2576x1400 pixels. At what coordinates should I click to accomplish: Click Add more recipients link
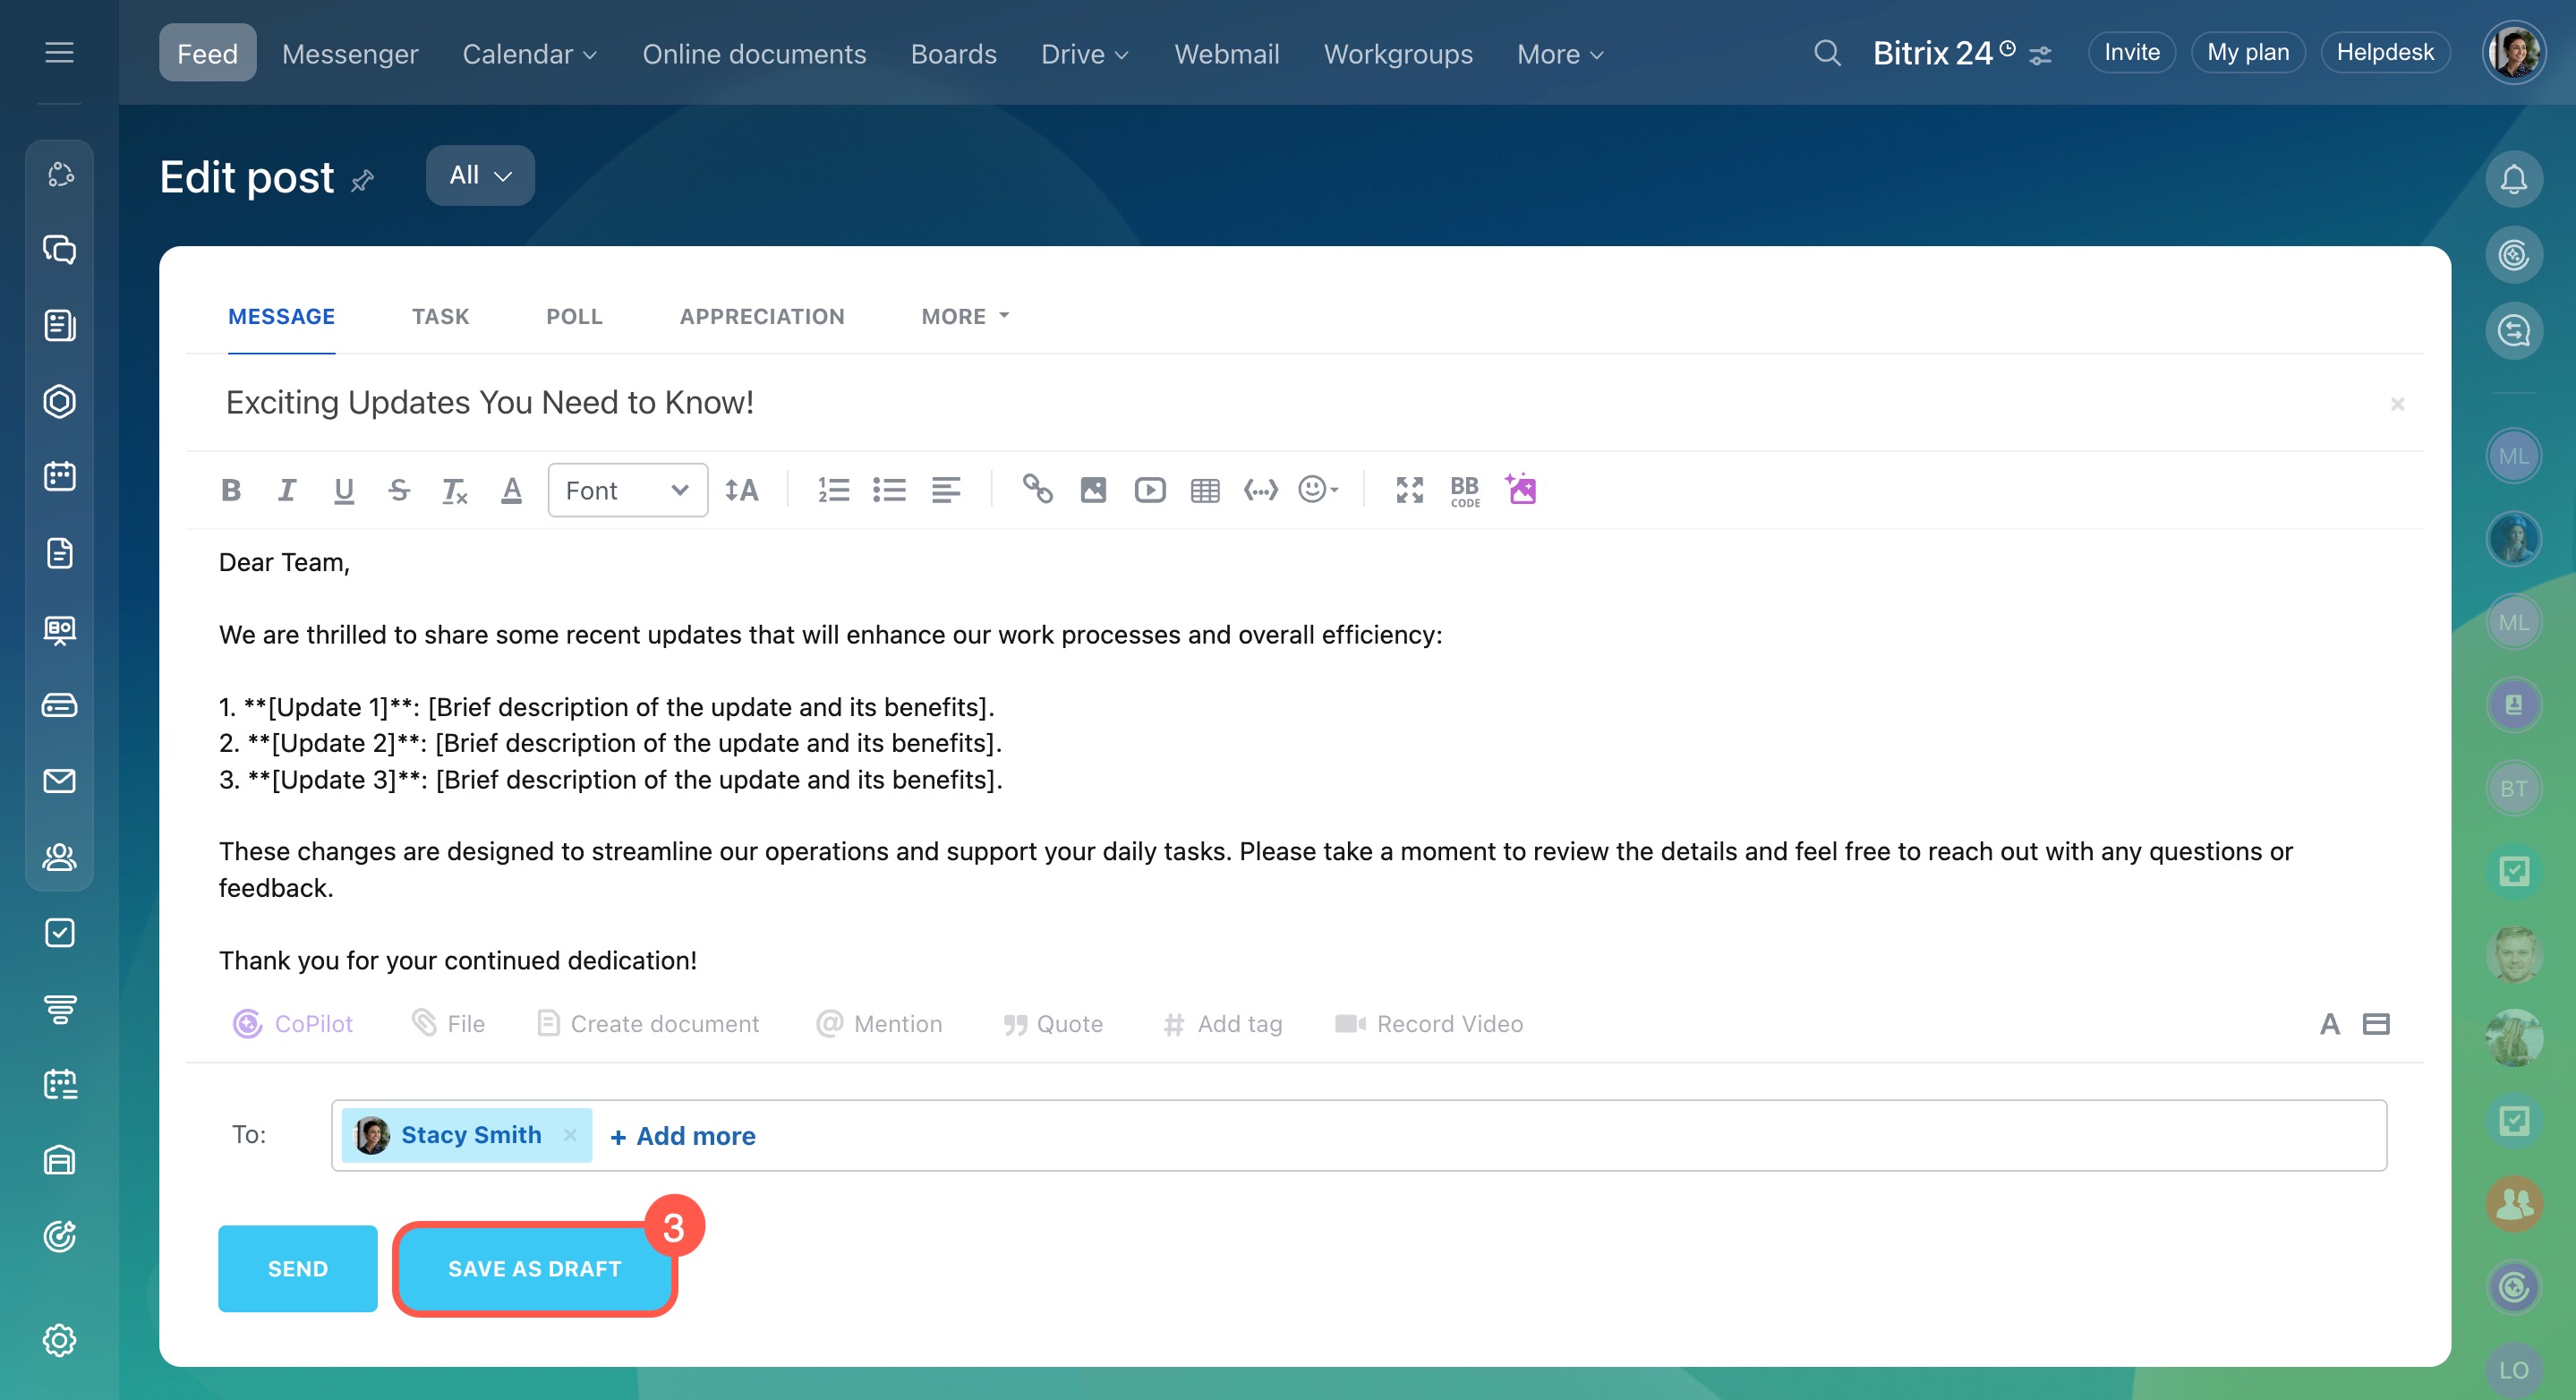[x=684, y=1136]
